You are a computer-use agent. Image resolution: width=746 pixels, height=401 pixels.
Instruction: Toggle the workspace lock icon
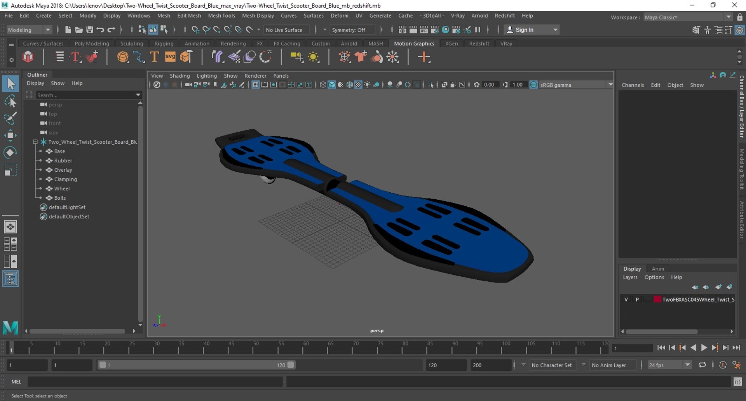740,17
